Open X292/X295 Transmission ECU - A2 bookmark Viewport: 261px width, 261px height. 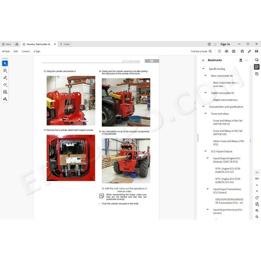pos(229,201)
